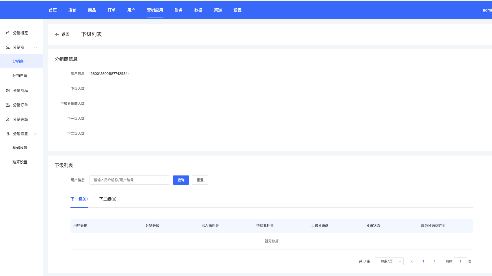This screenshot has height=276, width=492.
Task: Go to previous page with left arrow
Action: (x=412, y=261)
